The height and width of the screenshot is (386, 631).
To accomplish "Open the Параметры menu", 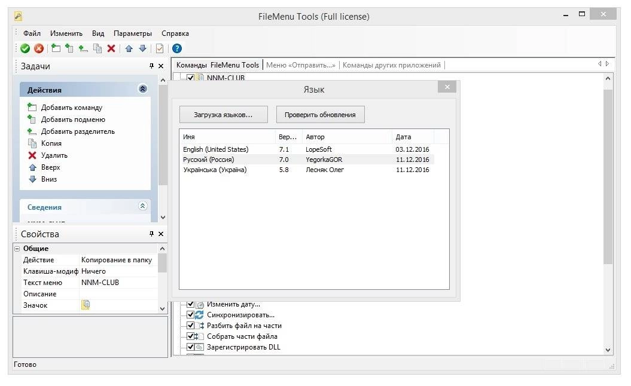I will [132, 33].
